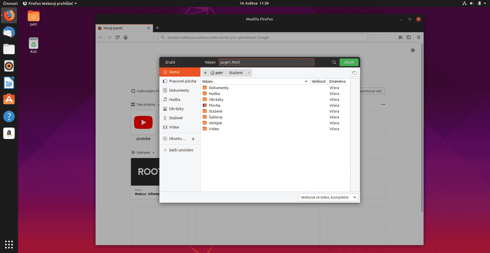Select Videa folder in file list
This screenshot has width=490, height=253.
coord(275,129)
